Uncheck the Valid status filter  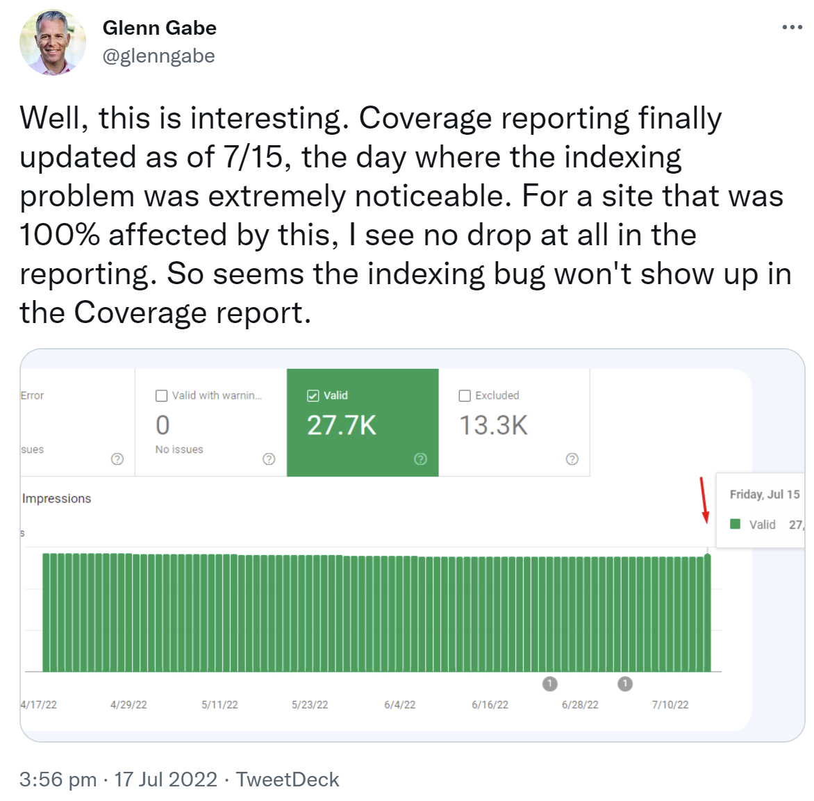coord(312,395)
